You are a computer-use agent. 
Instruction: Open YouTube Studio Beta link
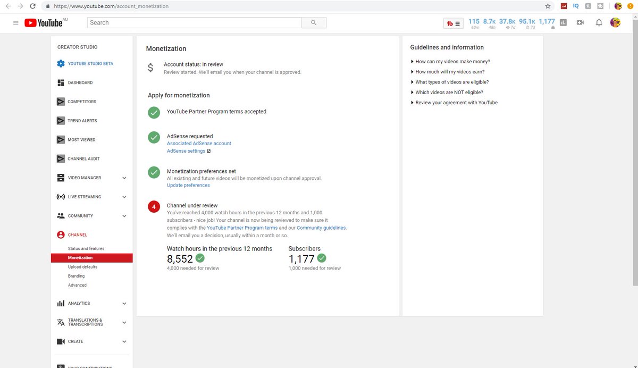point(90,64)
